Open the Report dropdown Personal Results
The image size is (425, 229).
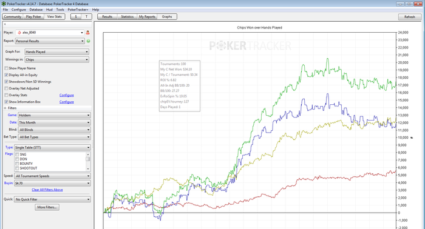point(50,41)
